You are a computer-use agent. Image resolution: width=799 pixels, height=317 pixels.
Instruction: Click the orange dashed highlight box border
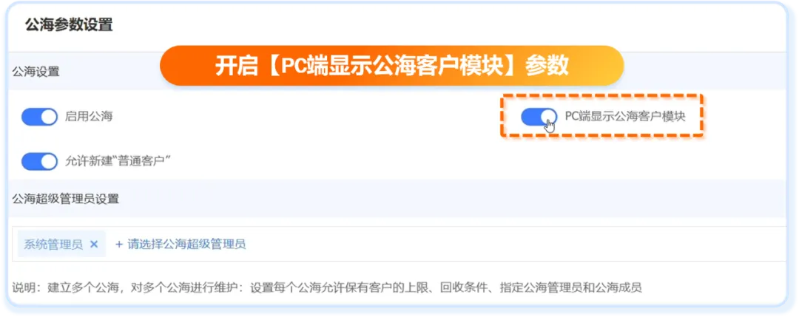point(601,95)
